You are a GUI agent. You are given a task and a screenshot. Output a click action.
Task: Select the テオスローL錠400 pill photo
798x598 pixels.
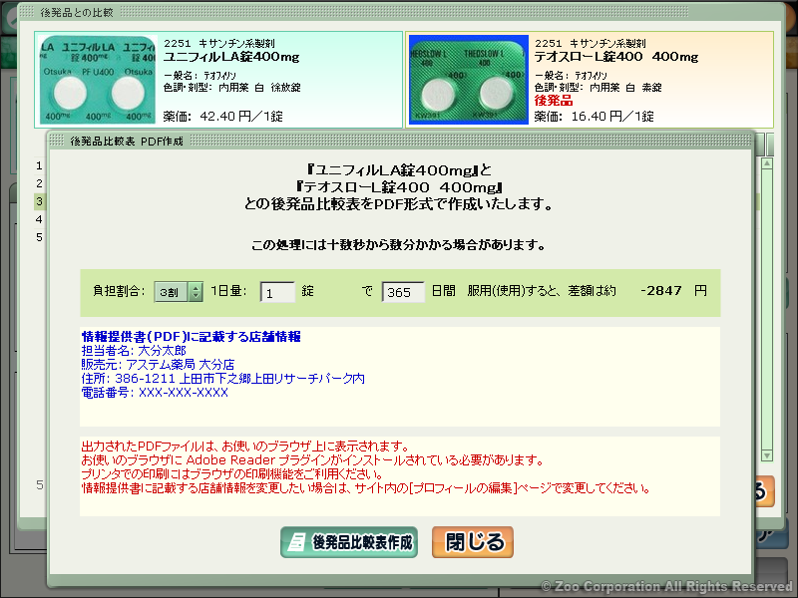click(469, 80)
